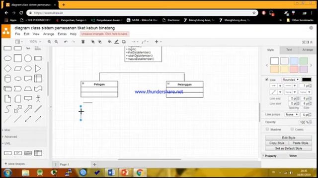Bookmark the page with the star icon
Image resolution: width=318 pixels, height=178 pixels.
(254, 13)
